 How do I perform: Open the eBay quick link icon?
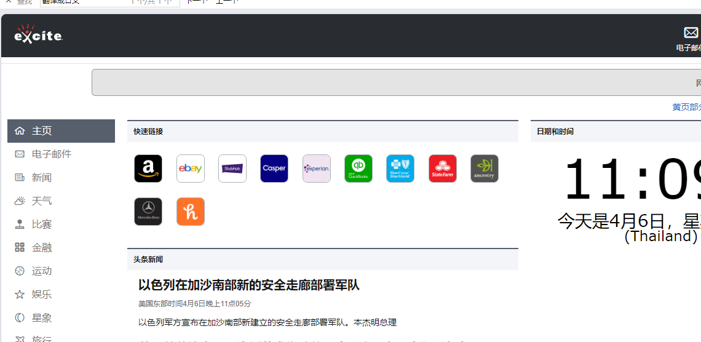(191, 169)
